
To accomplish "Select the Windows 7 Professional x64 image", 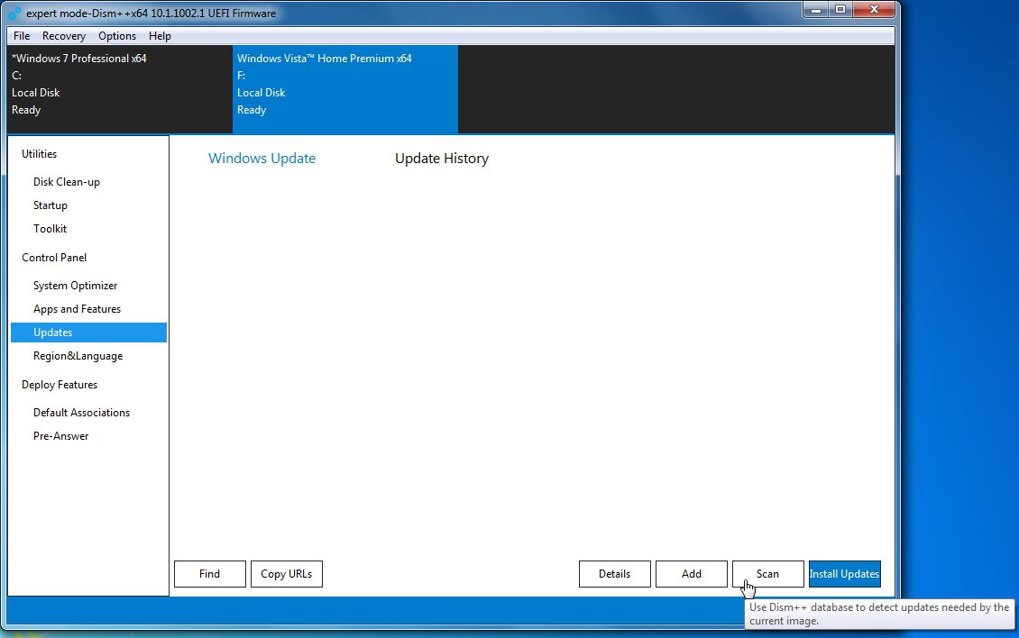I will pyautogui.click(x=120, y=89).
